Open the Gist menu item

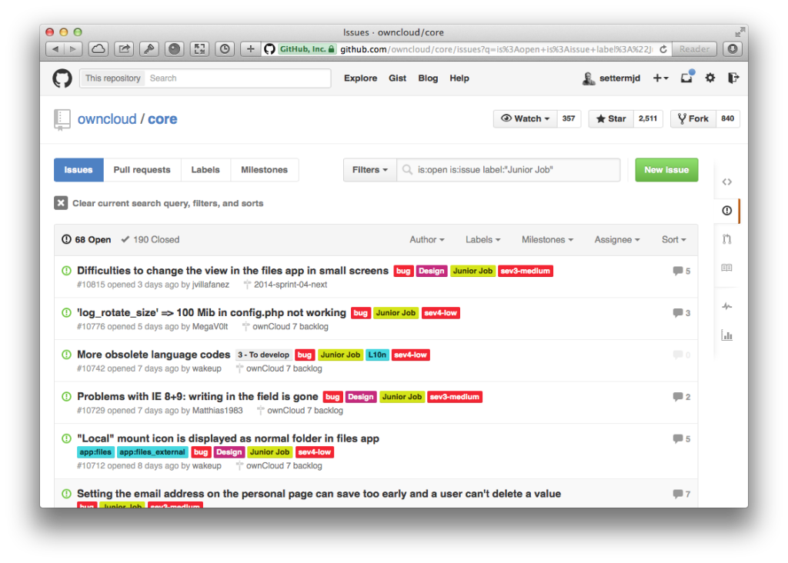click(x=397, y=78)
